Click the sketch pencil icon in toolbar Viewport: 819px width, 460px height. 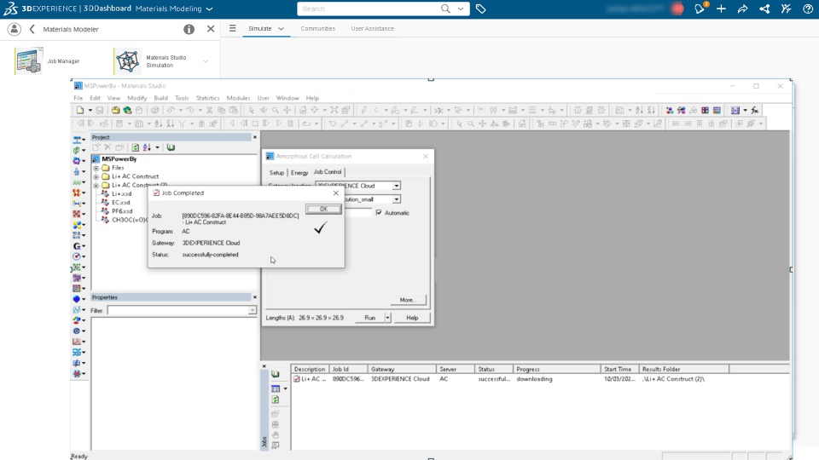[x=364, y=110]
